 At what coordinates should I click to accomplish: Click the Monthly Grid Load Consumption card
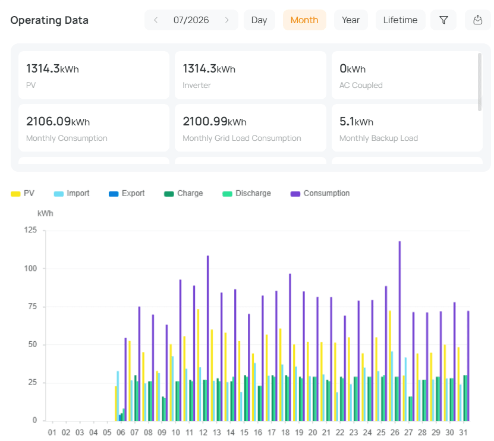click(x=250, y=128)
